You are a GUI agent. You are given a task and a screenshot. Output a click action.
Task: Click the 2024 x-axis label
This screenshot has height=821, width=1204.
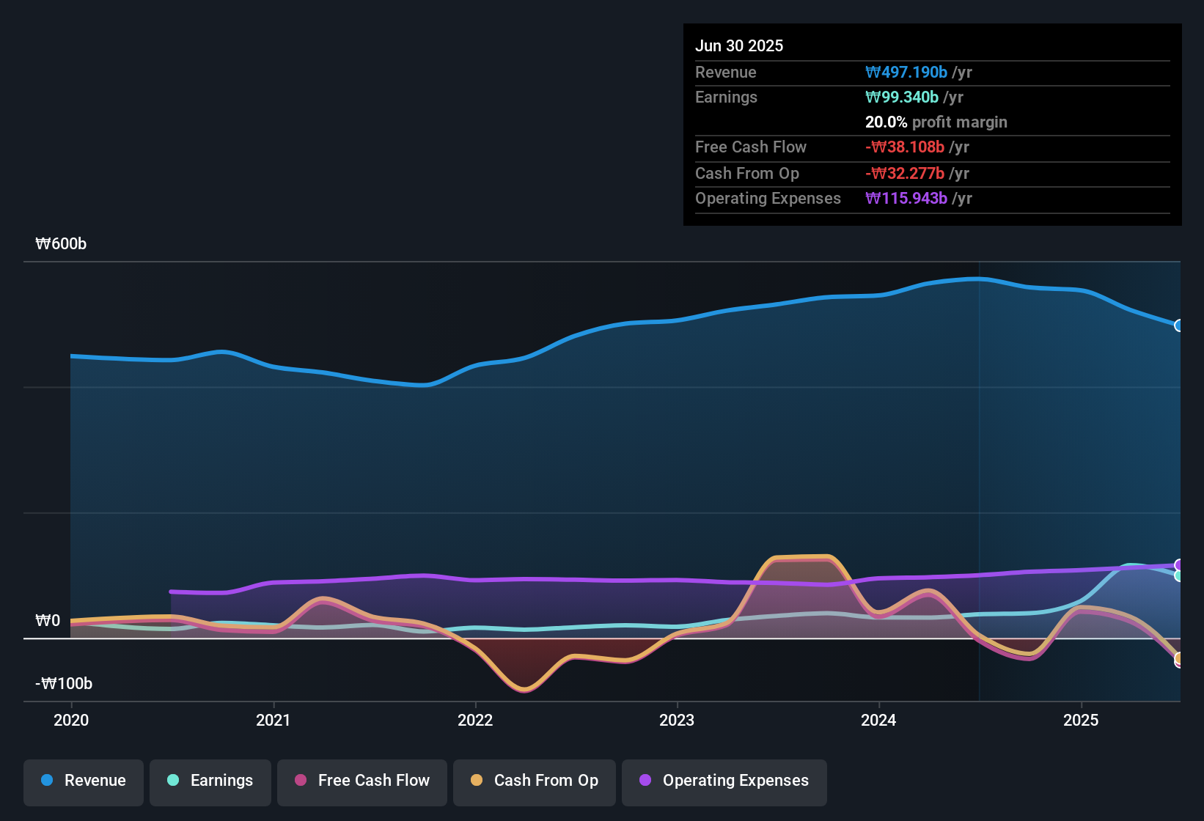(x=878, y=720)
